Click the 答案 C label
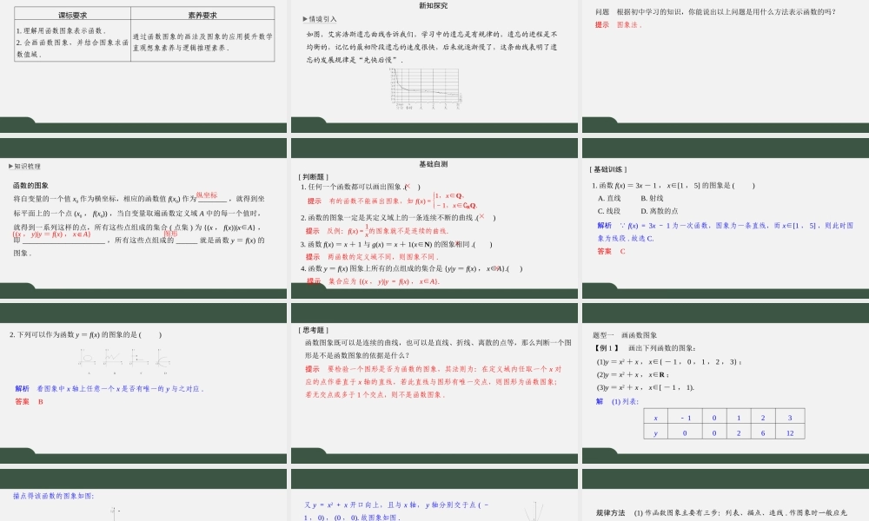The height and width of the screenshot is (521, 869). click(607, 251)
